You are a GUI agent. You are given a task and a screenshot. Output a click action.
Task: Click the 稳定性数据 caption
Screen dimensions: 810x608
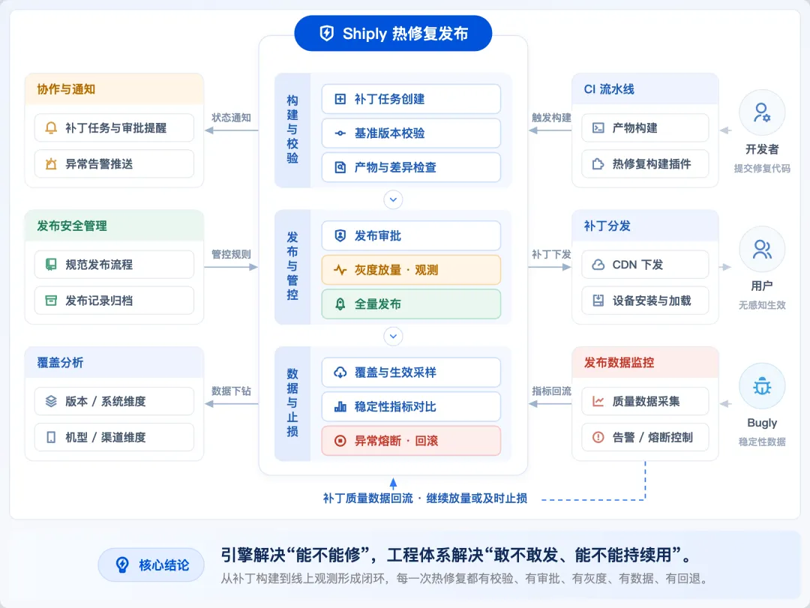[762, 442]
